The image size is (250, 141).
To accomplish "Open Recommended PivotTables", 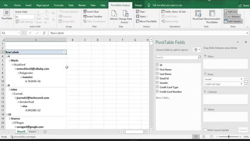I will (x=212, y=16).
